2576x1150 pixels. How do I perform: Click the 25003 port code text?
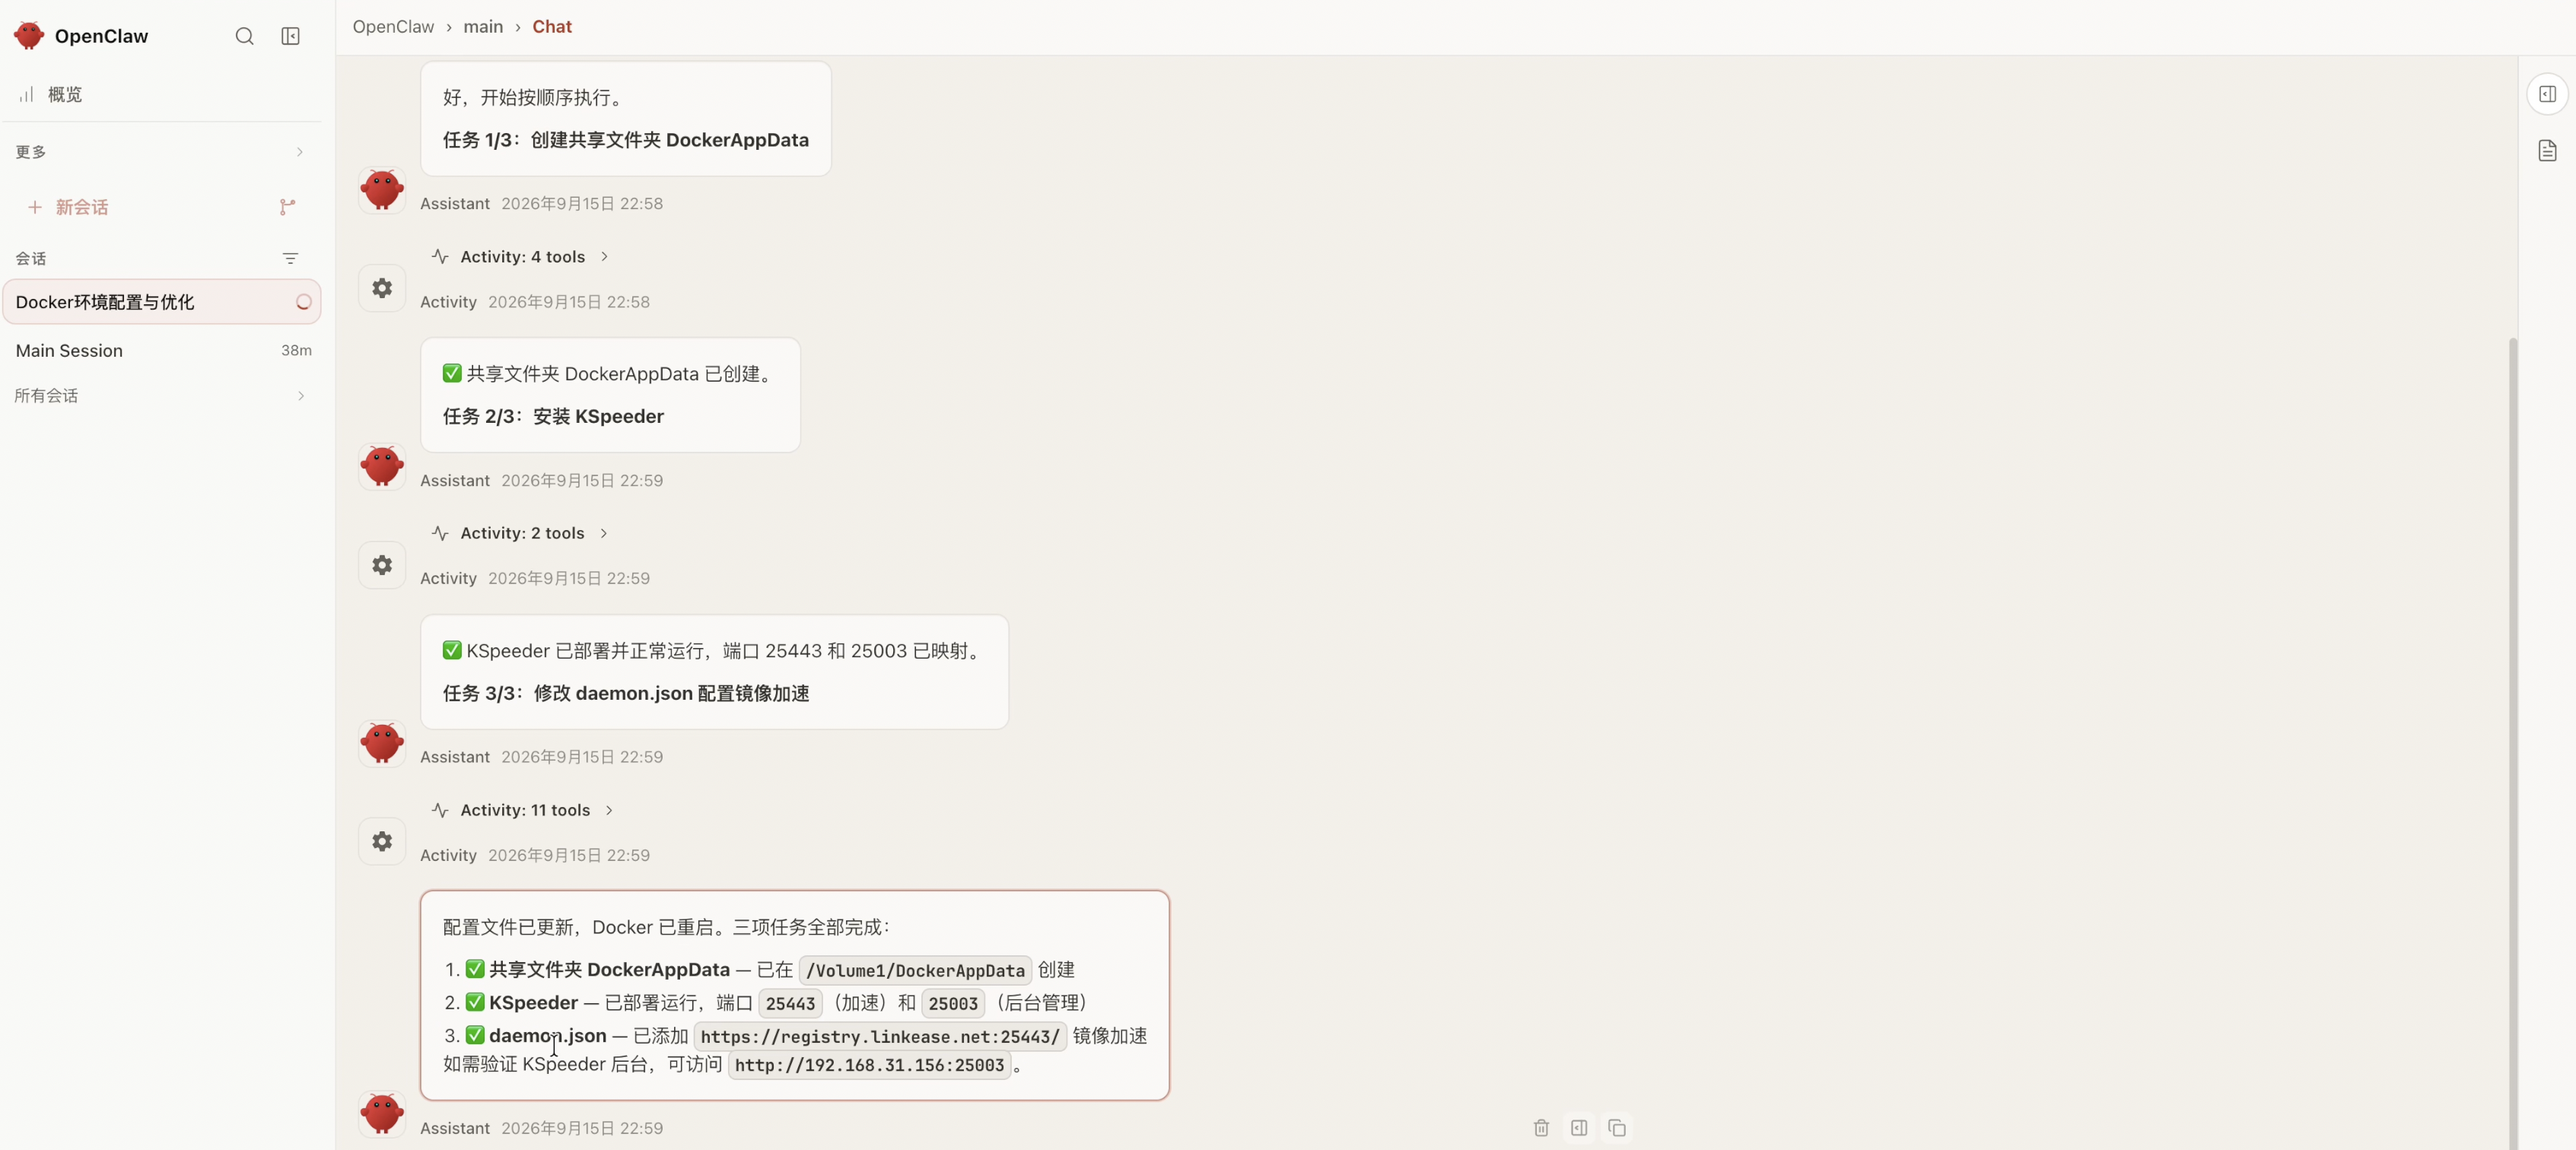click(953, 1004)
